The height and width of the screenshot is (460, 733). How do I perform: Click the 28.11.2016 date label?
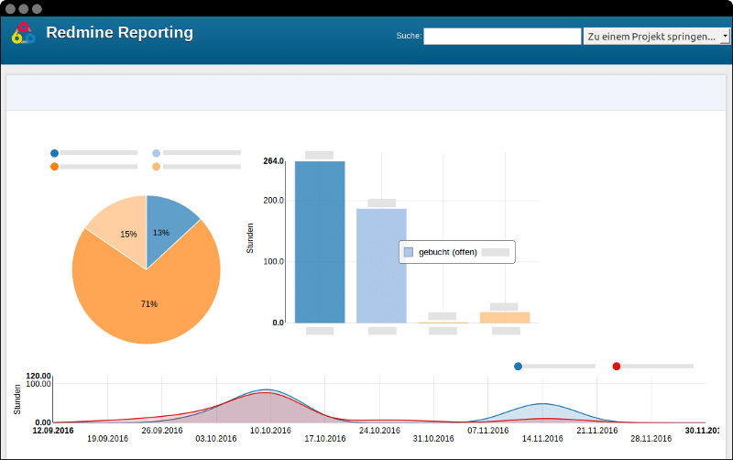(x=651, y=439)
